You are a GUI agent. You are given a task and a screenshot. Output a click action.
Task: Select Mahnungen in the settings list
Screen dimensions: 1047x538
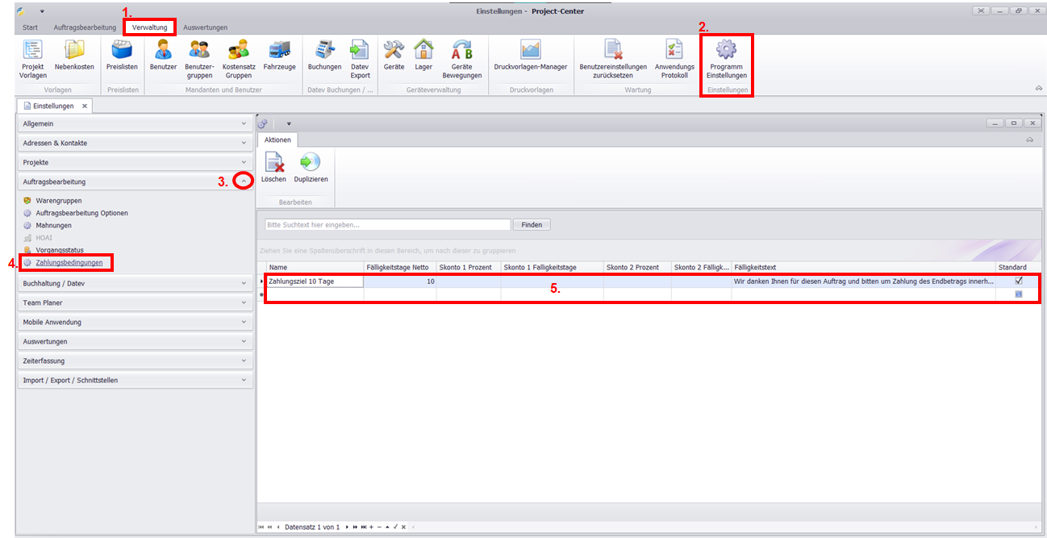point(53,226)
